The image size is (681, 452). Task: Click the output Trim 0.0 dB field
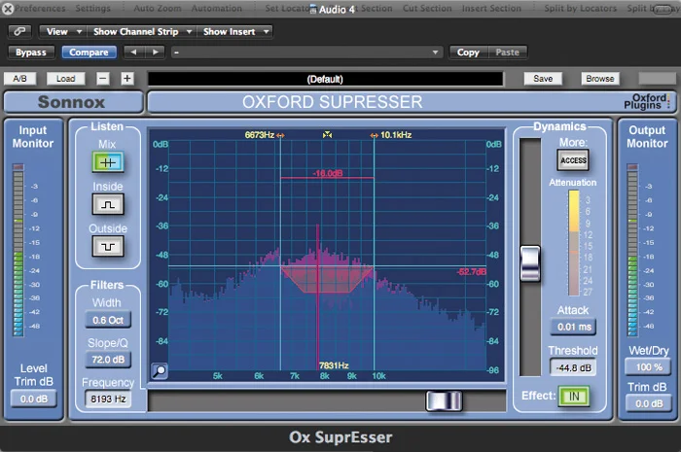click(x=649, y=403)
